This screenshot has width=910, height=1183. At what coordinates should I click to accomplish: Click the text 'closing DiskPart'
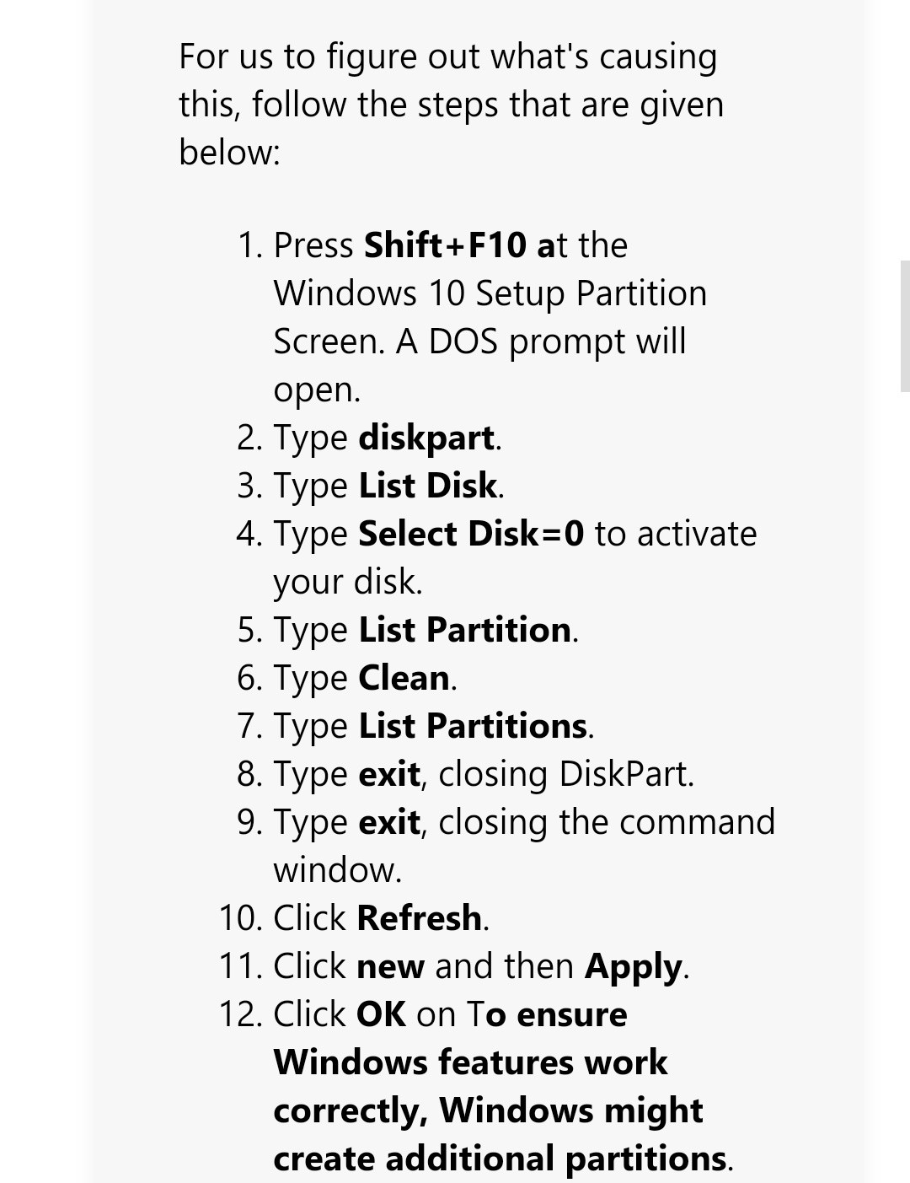point(565,774)
